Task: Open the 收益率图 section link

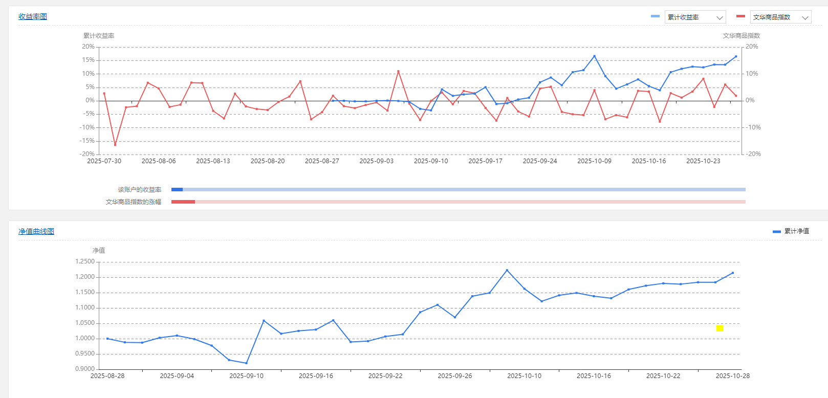Action: click(x=33, y=17)
